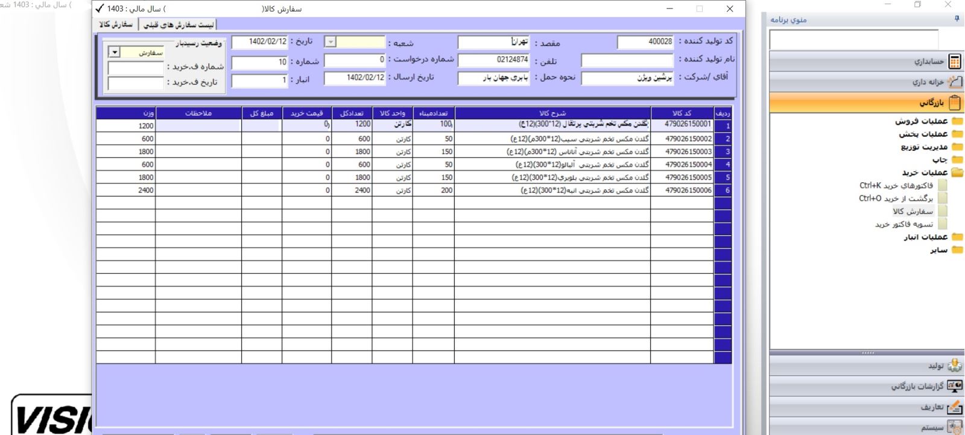Open فاكتورهاي خريد Ctrl+K menu entry
The height and width of the screenshot is (435, 965).
tap(896, 185)
